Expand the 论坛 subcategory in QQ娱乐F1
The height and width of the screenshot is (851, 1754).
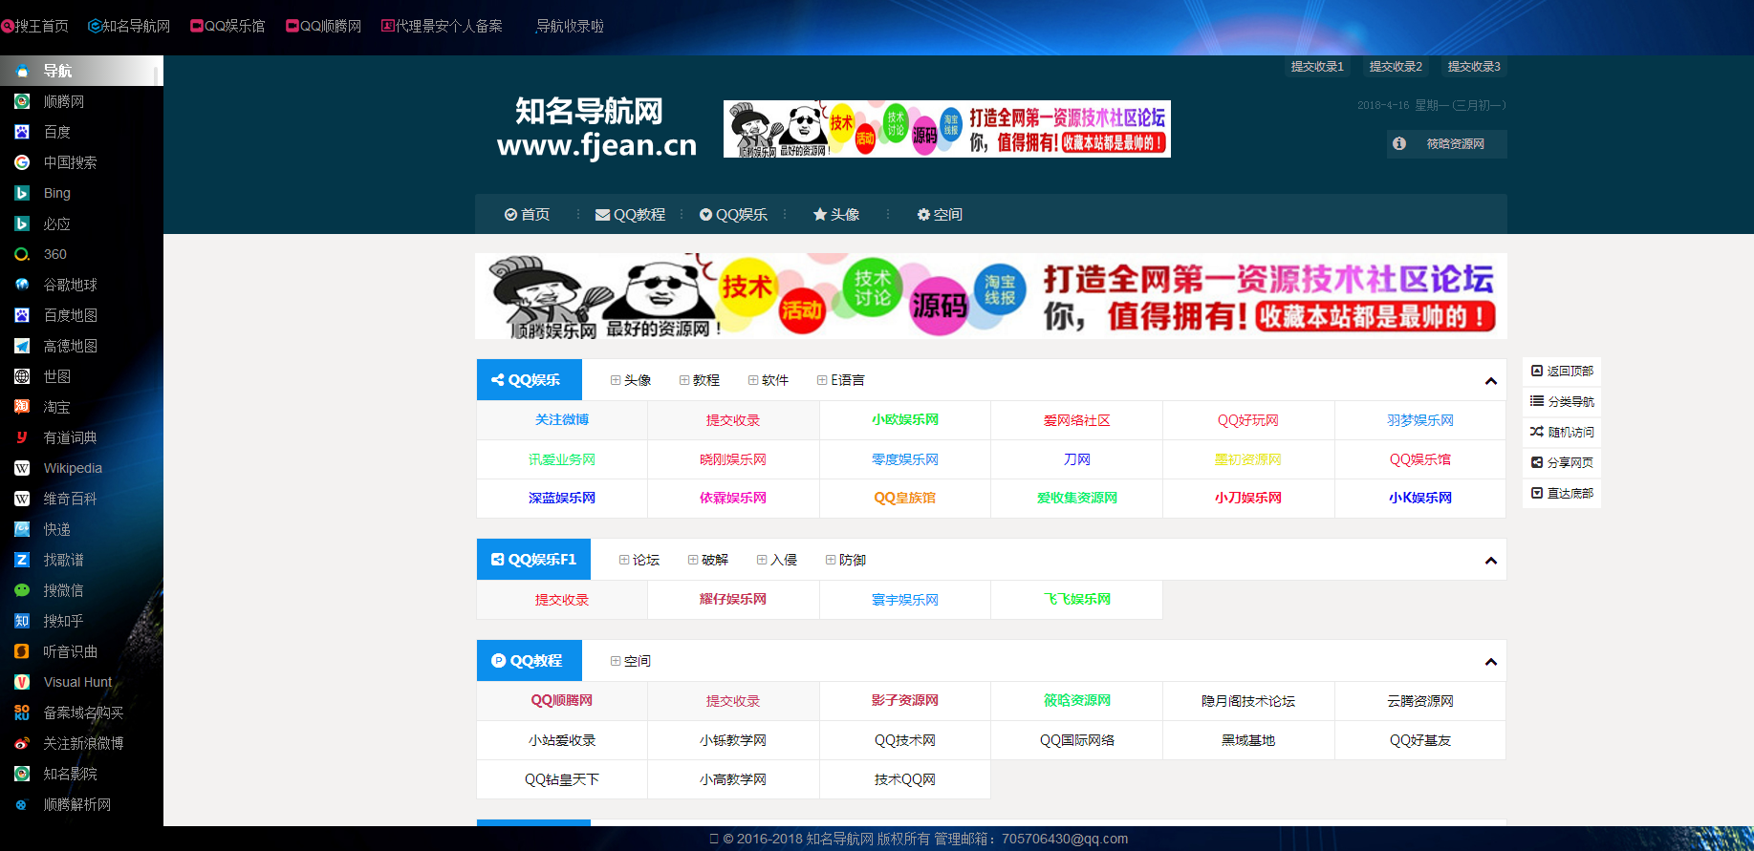point(639,560)
